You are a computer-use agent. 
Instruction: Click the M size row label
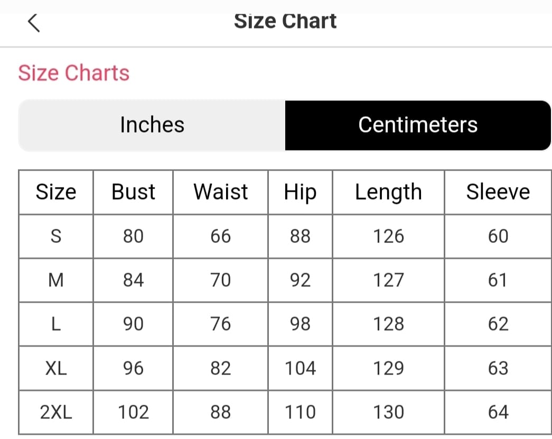(x=56, y=280)
